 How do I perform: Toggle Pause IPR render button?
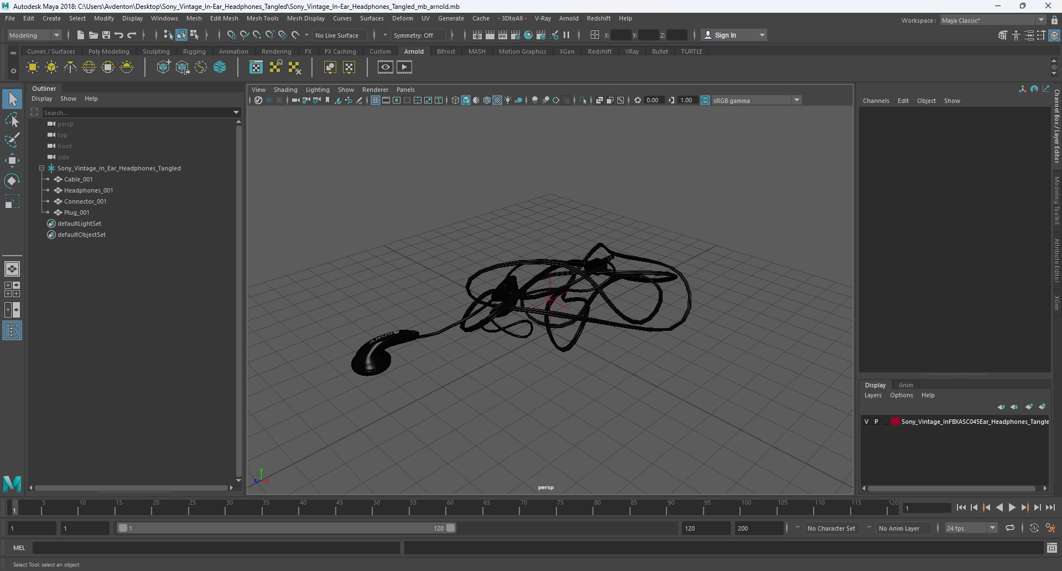pos(566,35)
